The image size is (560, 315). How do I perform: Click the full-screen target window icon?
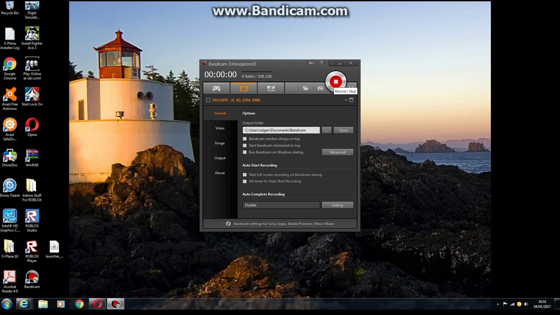coord(351,100)
